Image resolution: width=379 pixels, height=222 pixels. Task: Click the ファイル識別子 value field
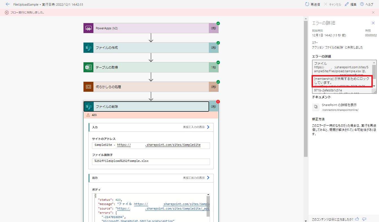click(151, 161)
